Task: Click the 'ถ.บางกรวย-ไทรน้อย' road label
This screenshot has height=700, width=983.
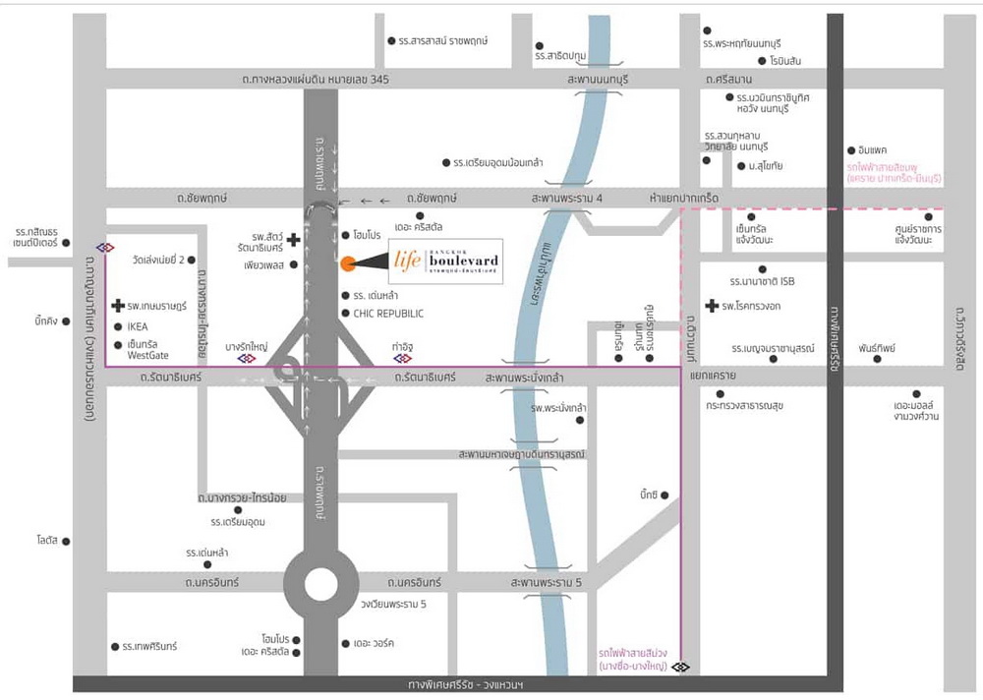Action: pos(242,498)
